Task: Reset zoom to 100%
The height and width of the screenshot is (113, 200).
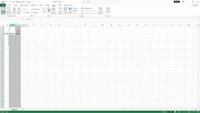Action: (49, 10)
